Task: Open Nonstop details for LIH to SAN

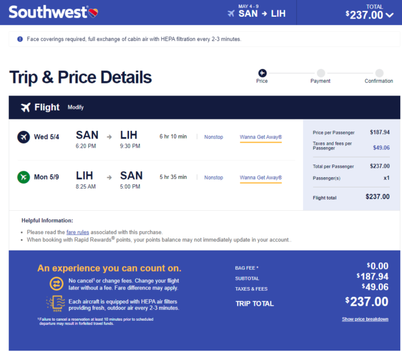Action: (x=214, y=178)
